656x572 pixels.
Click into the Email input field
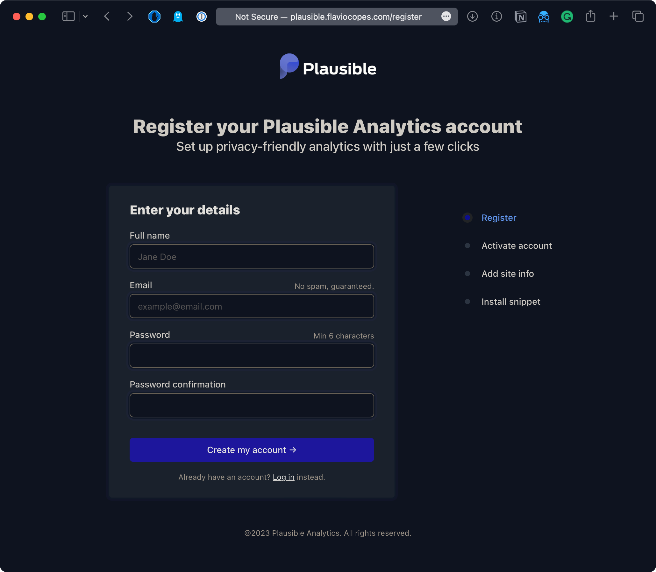(252, 306)
